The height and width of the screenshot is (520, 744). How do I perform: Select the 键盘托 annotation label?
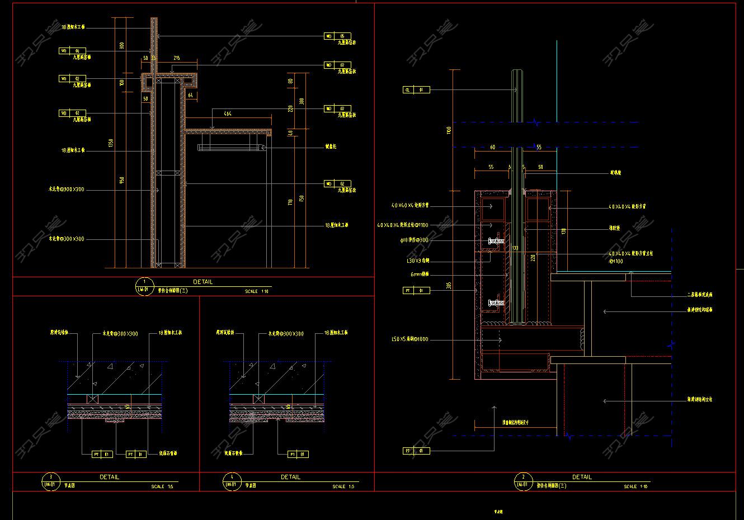pos(331,146)
